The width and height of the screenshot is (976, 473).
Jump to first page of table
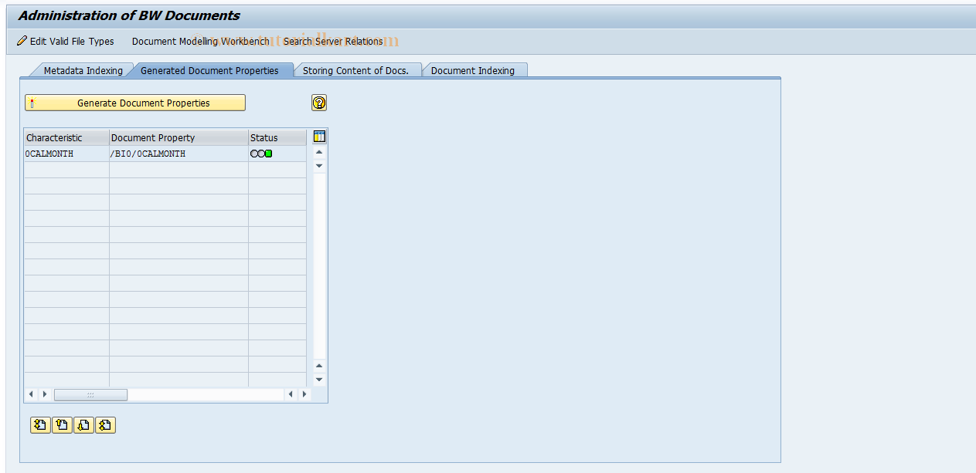point(40,424)
